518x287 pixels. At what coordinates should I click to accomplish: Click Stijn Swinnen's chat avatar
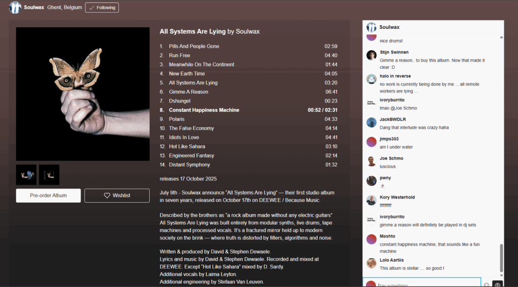tap(371, 55)
